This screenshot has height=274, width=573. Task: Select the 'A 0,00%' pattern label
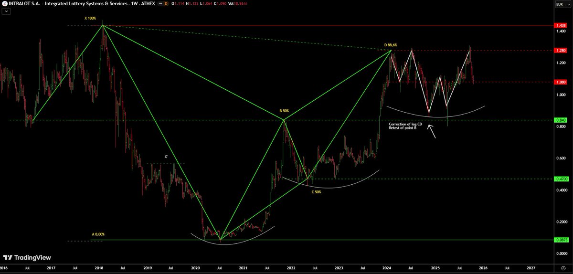click(98, 234)
